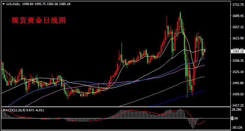Click the MACD zero level 0.00 label

pos(235,118)
